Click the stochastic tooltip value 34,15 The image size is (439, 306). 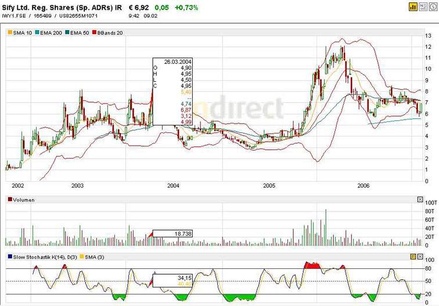coord(185,278)
